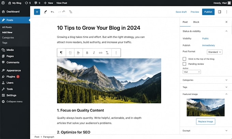Open Pages in the sidebar
Viewport: 232px width, 139px height.
click(15, 56)
